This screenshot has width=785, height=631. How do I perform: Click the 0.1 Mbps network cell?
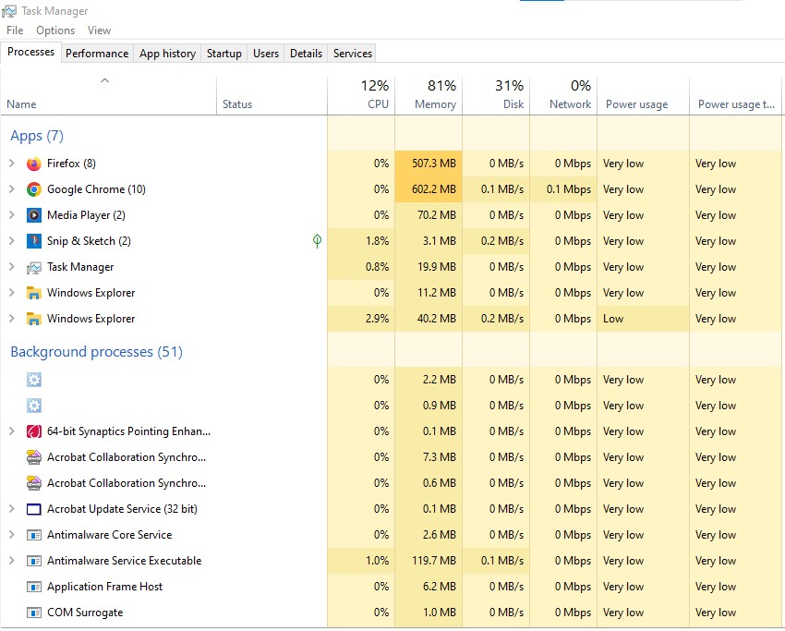coord(563,189)
